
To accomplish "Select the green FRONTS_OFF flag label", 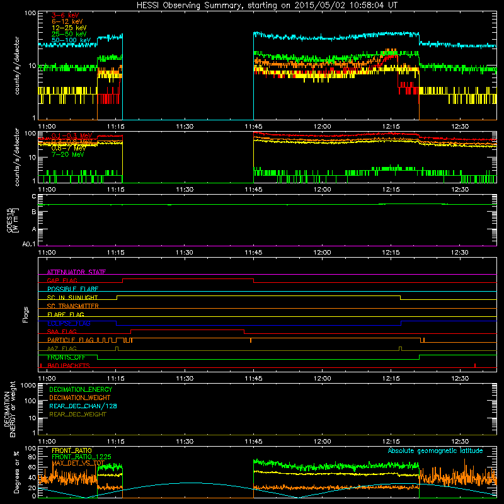I will click(x=66, y=357).
